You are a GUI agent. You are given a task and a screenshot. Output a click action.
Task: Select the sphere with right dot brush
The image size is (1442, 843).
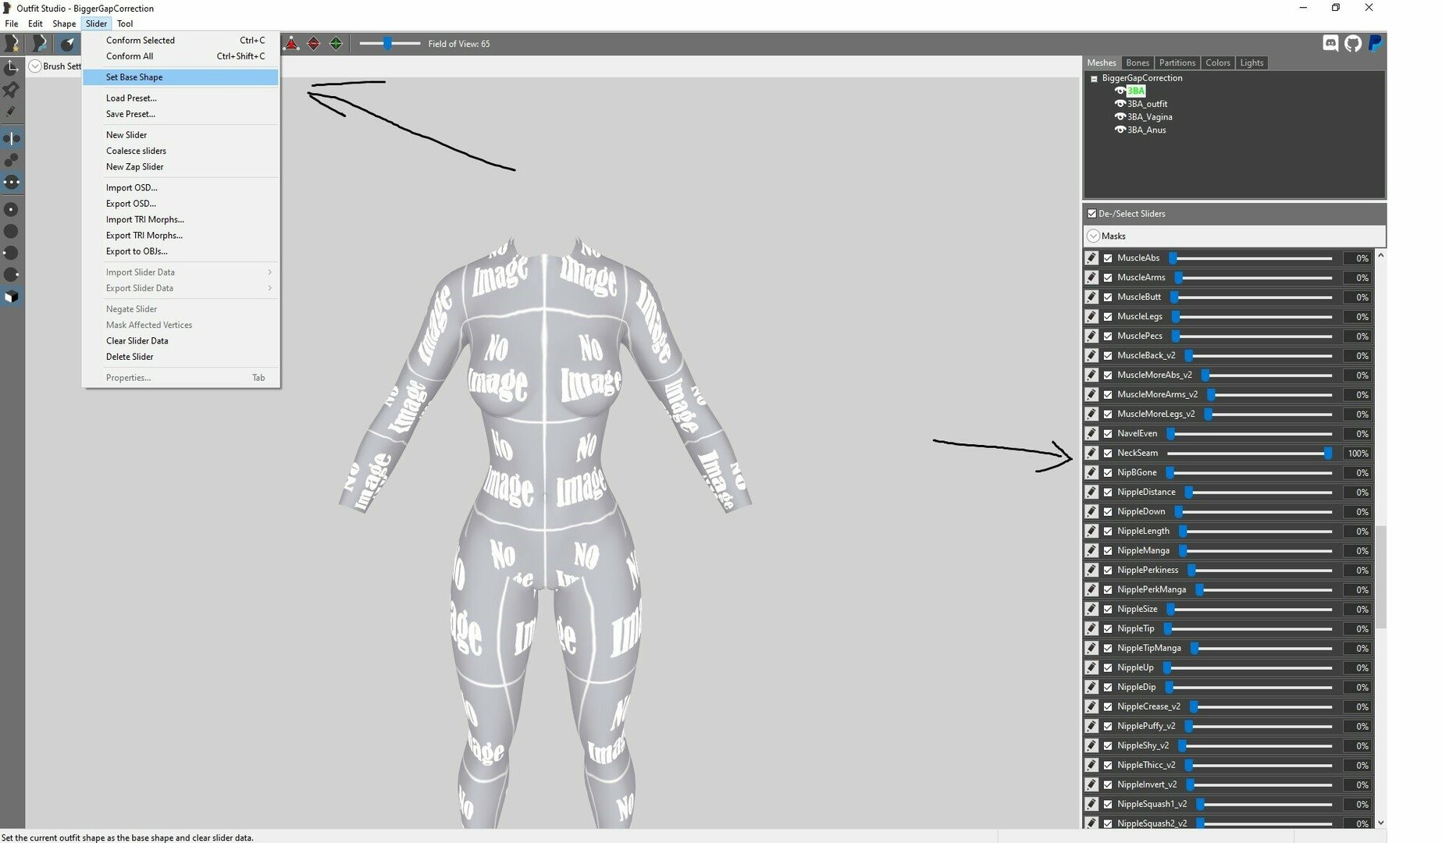click(11, 275)
